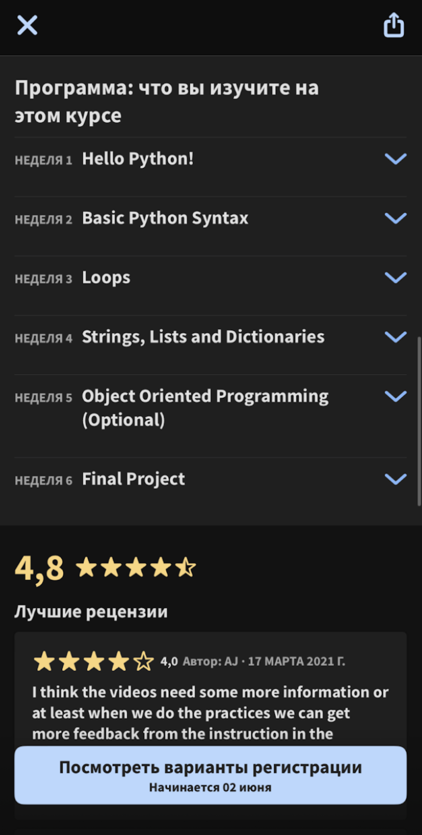The height and width of the screenshot is (835, 422).
Task: Expand the Loops week to view its contents
Action: click(x=396, y=277)
